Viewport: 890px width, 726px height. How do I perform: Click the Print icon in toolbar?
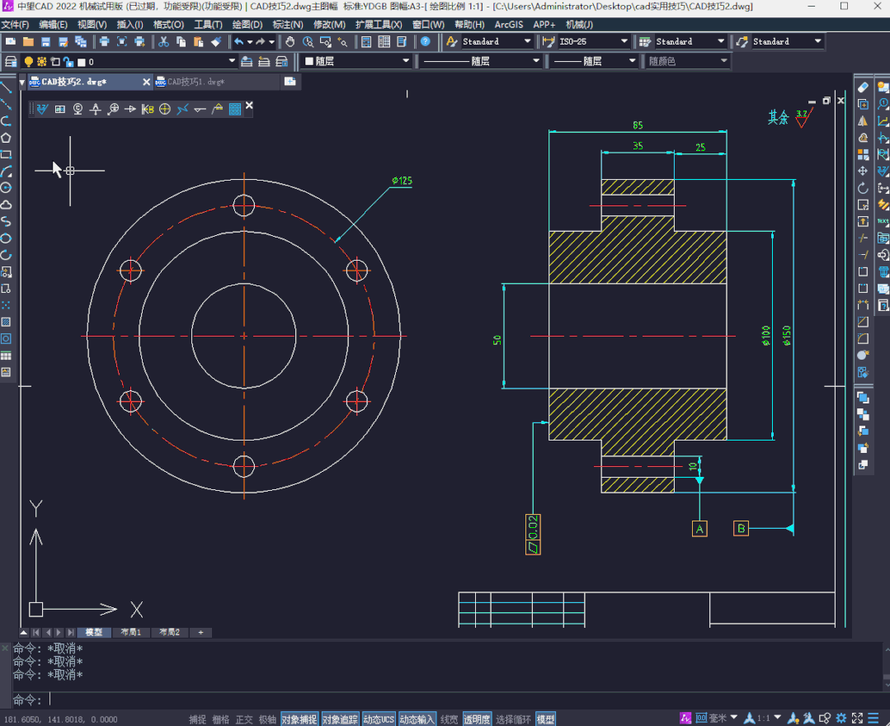click(x=105, y=41)
